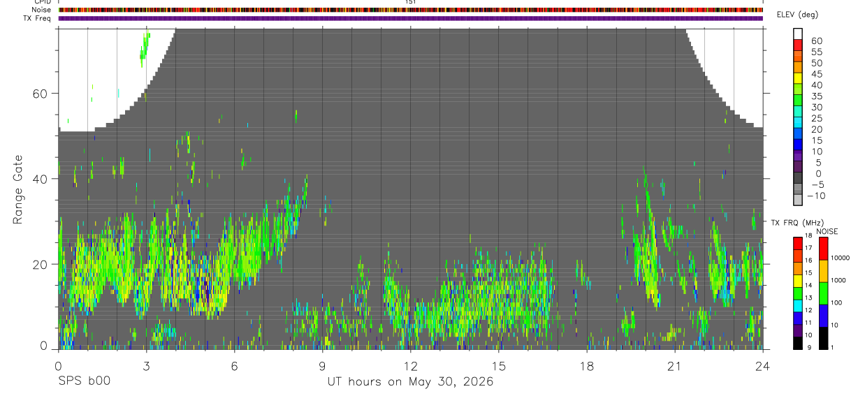Click the green 100–1000 swatch in the NOISE legend
Screen dimensions: 858x396
(x=823, y=292)
